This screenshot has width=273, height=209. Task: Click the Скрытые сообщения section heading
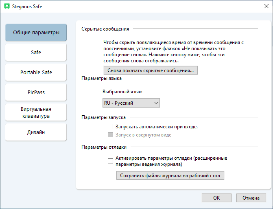pyautogui.click(x=105, y=29)
